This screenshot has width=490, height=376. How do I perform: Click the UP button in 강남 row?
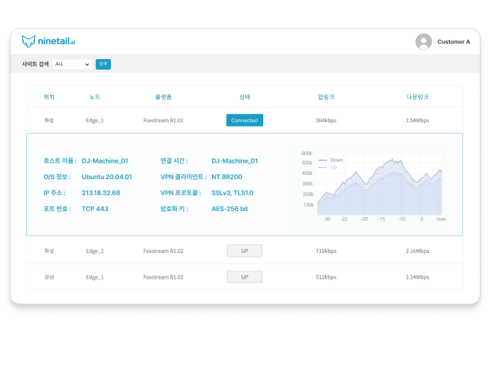[245, 276]
